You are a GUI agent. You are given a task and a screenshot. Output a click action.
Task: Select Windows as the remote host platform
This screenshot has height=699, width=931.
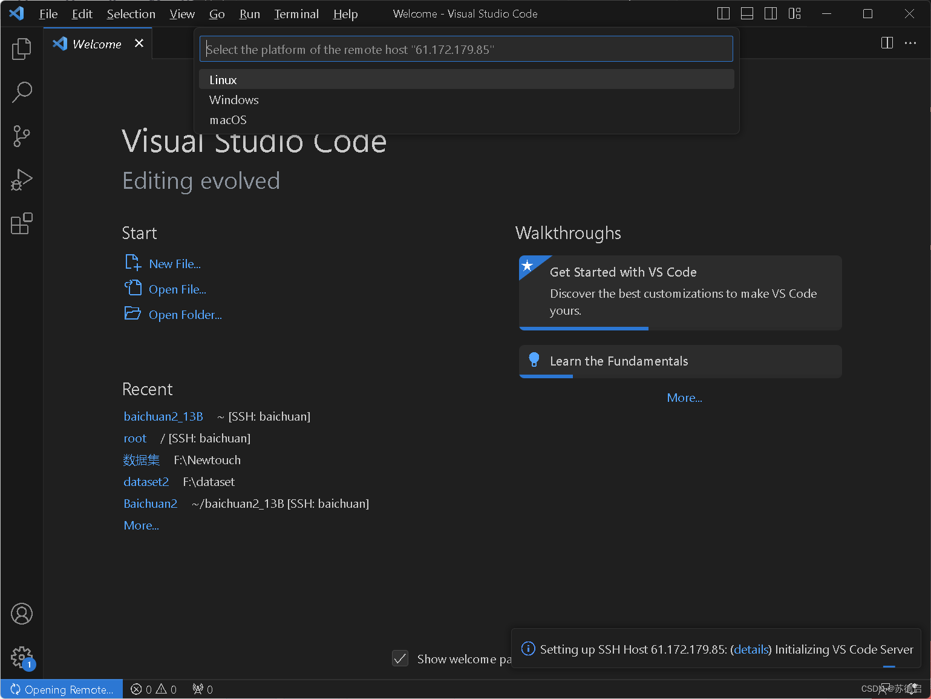pos(234,100)
